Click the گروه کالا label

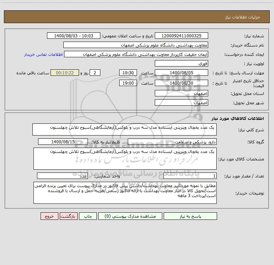tap(255, 142)
